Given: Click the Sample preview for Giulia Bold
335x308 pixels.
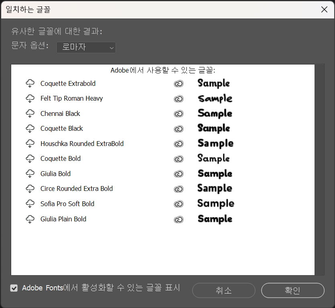Looking at the screenshot, I should (x=215, y=174).
